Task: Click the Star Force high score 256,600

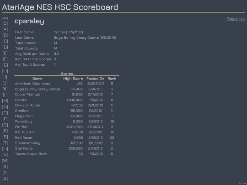Action: pos(76,148)
